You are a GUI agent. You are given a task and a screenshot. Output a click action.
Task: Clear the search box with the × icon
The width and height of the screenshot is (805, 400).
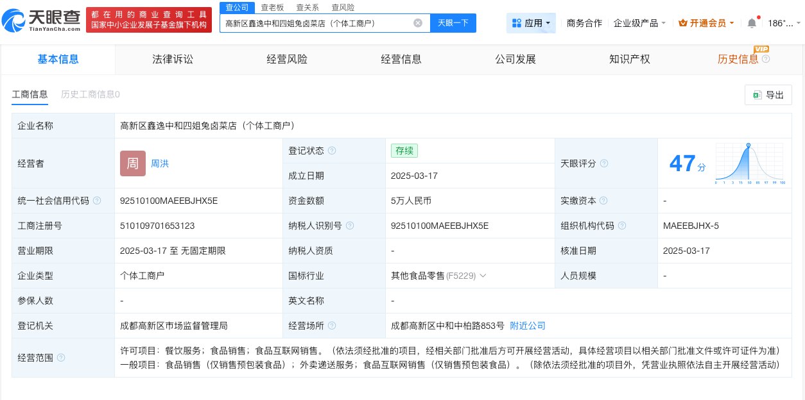click(418, 22)
